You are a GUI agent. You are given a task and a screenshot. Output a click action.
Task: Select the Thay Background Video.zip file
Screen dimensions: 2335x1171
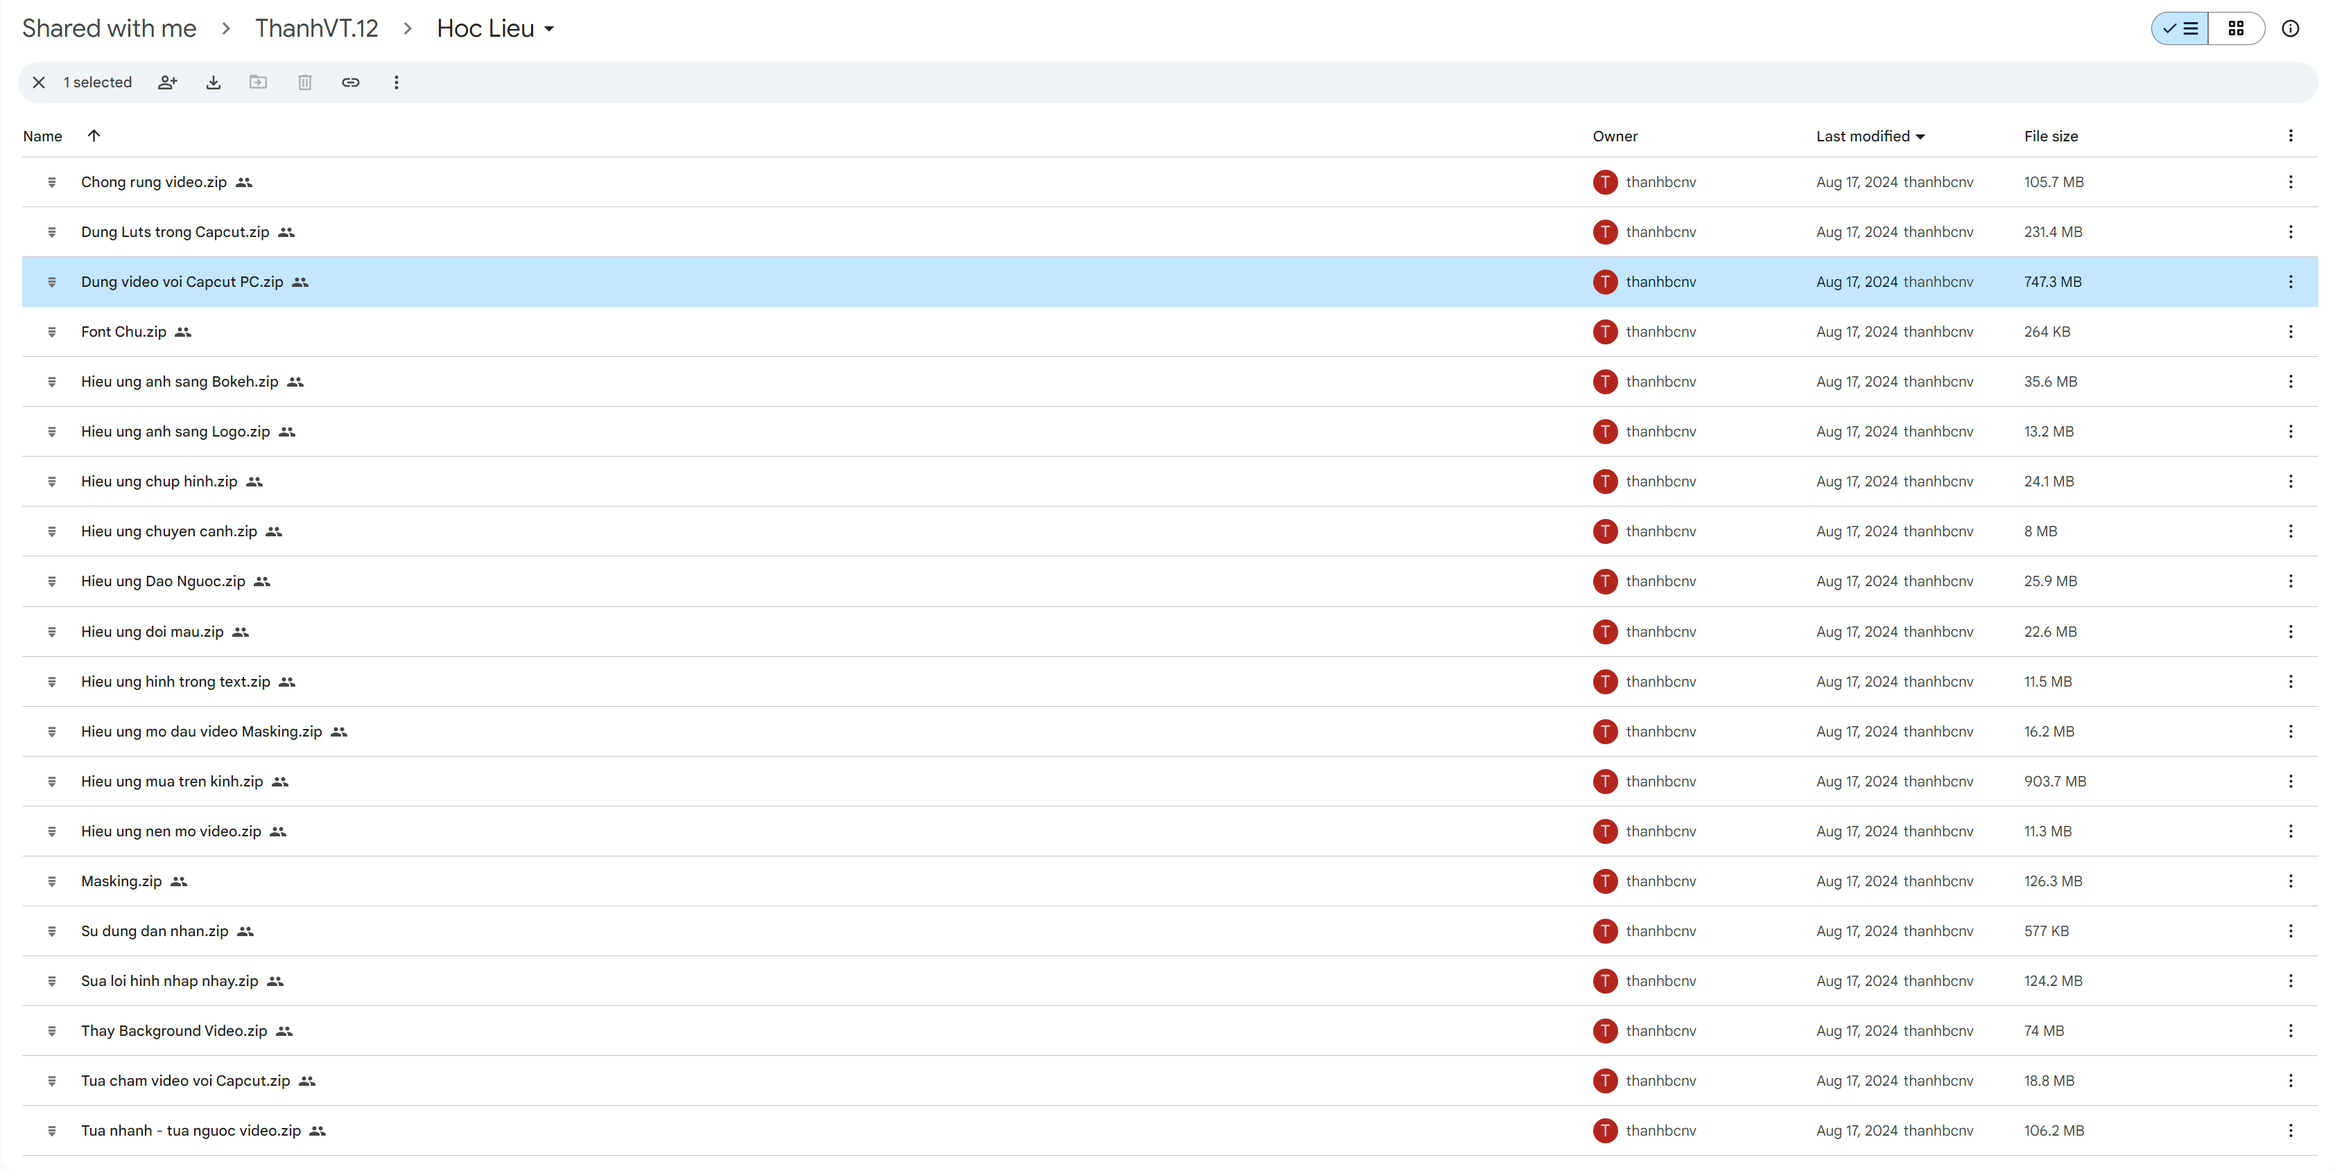tap(174, 1030)
